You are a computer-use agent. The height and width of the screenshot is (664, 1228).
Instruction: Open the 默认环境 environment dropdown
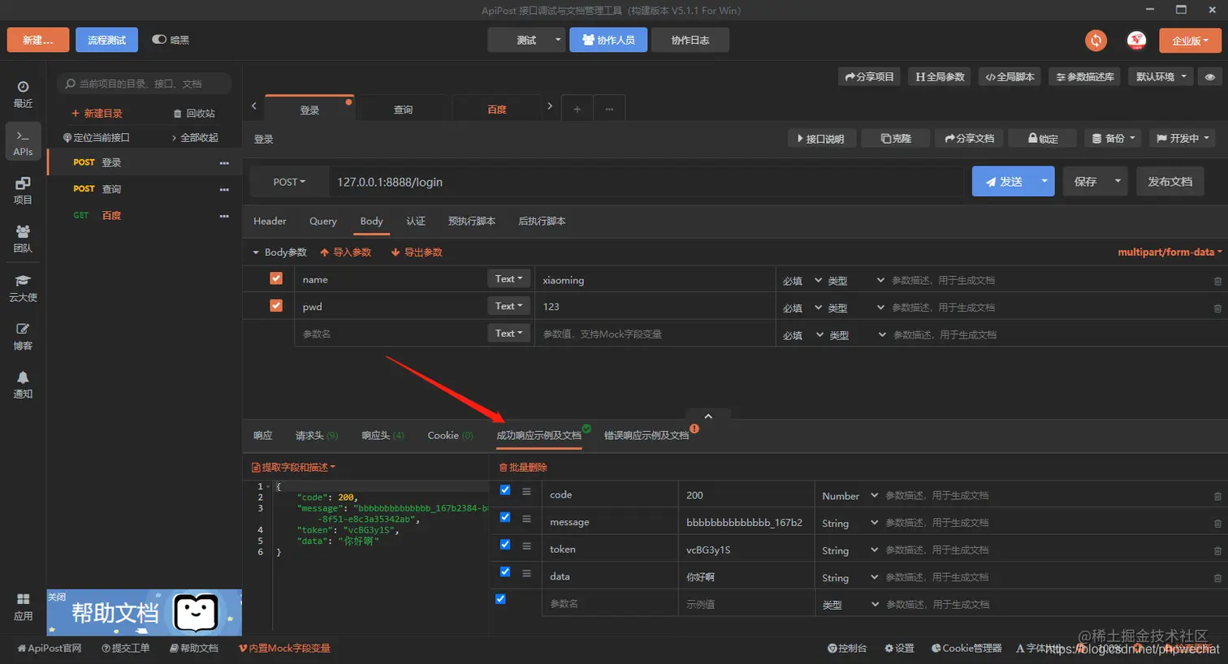pos(1161,77)
